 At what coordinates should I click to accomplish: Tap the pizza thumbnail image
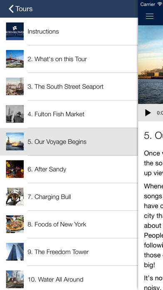click(15, 224)
